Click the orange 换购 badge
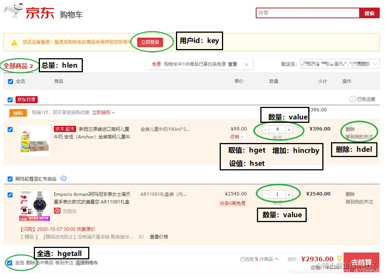Screen dimensions: 385x278 (18, 113)
